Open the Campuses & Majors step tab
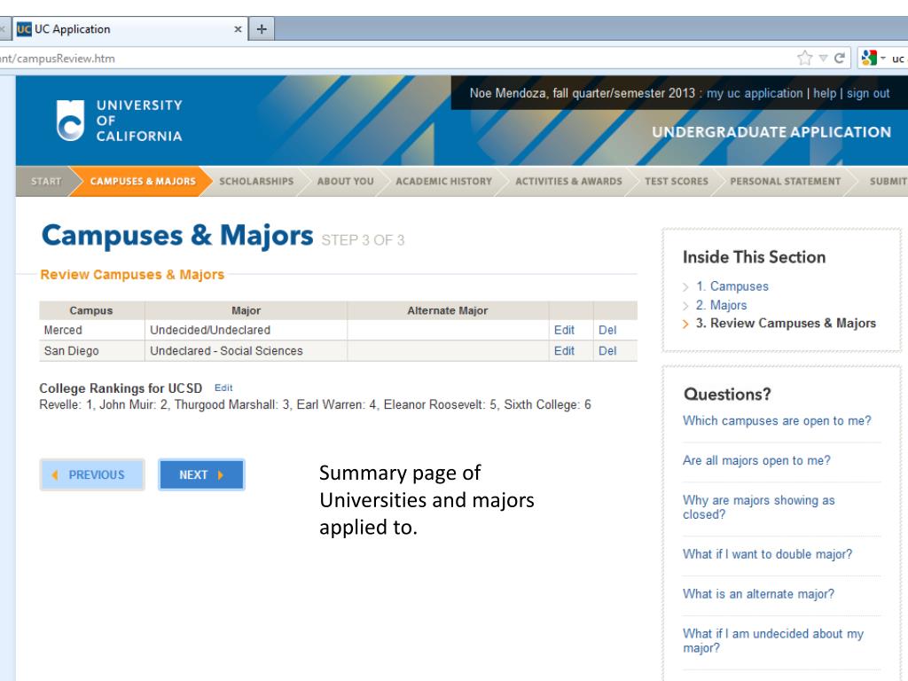Viewport: 908px width, 681px height. (x=143, y=181)
